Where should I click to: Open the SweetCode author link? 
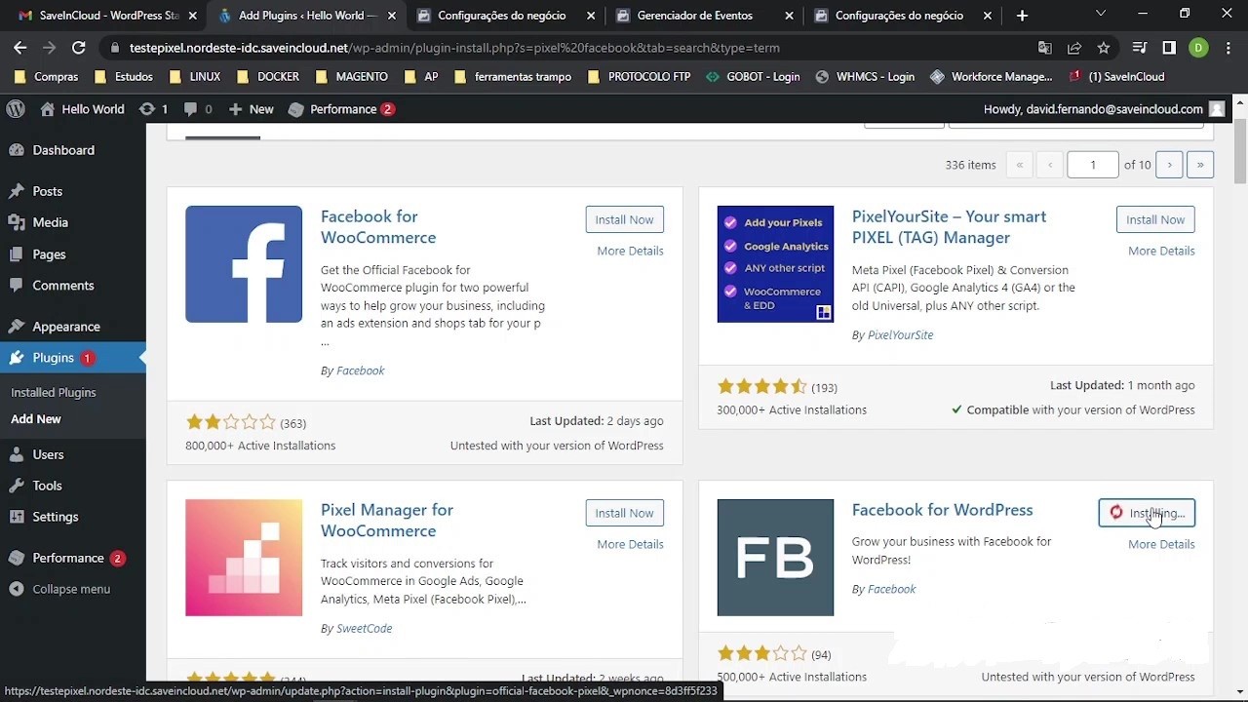(x=364, y=629)
